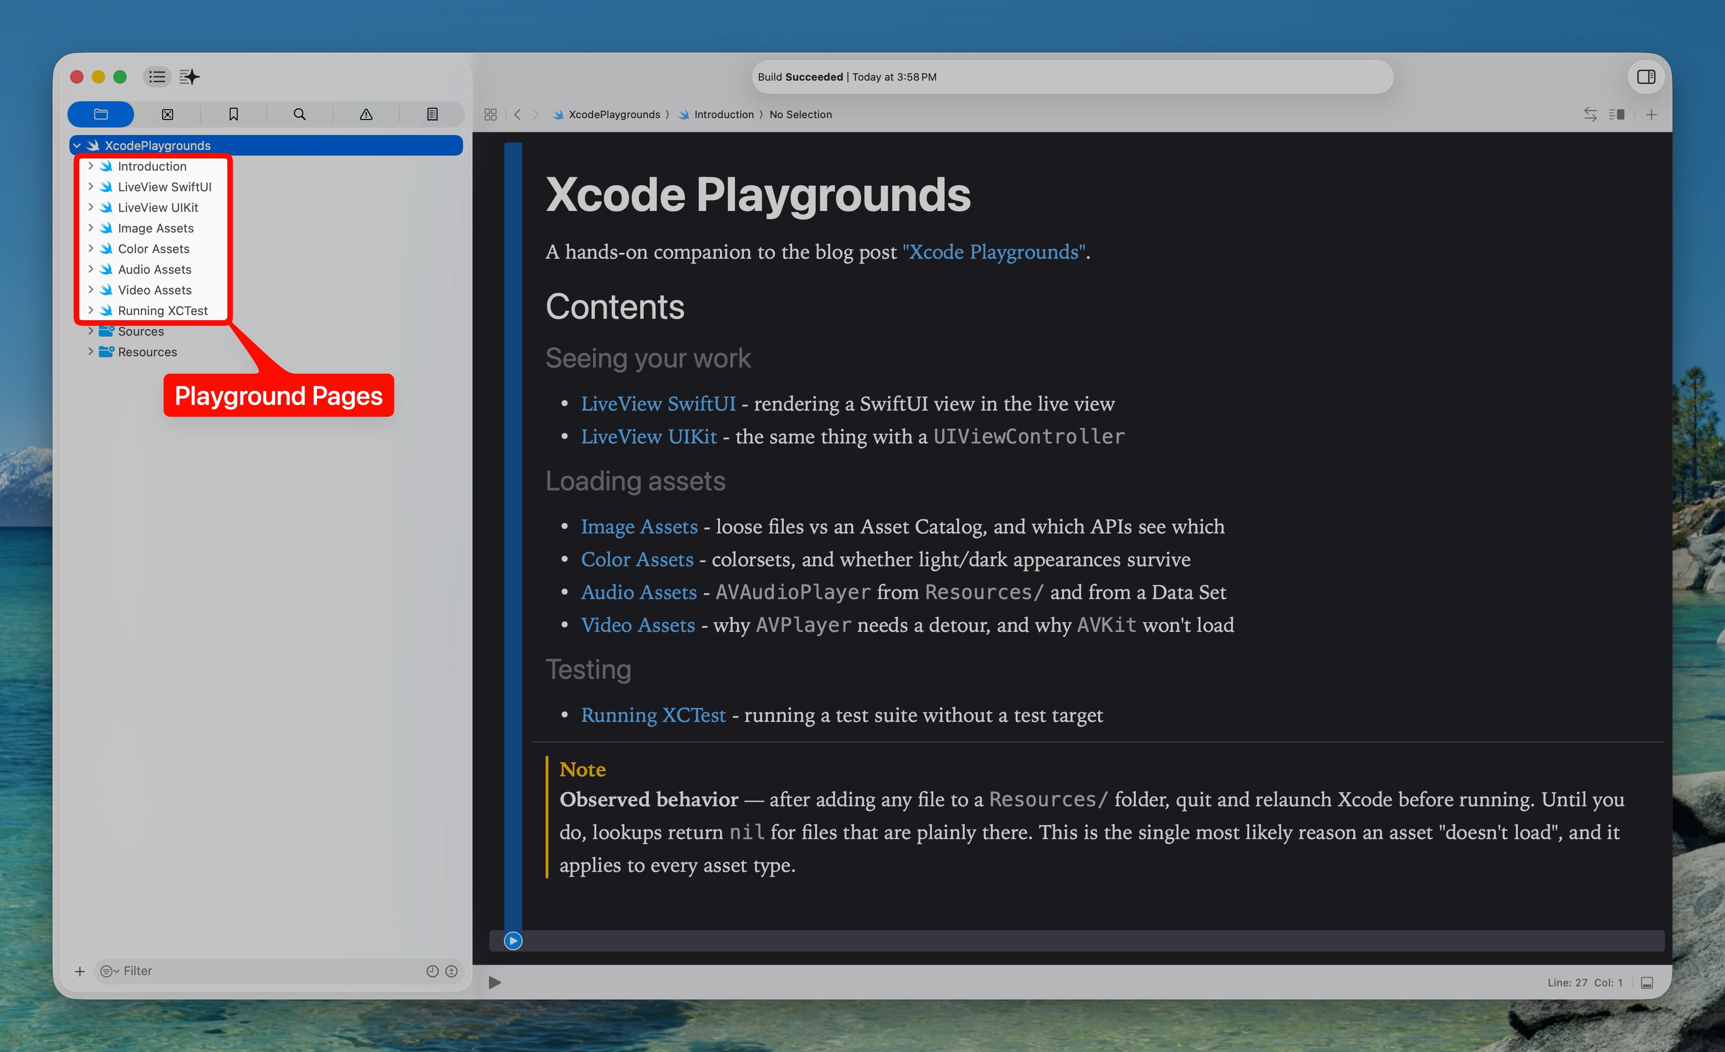
Task: Toggle the inspector panel button
Action: pos(1646,76)
